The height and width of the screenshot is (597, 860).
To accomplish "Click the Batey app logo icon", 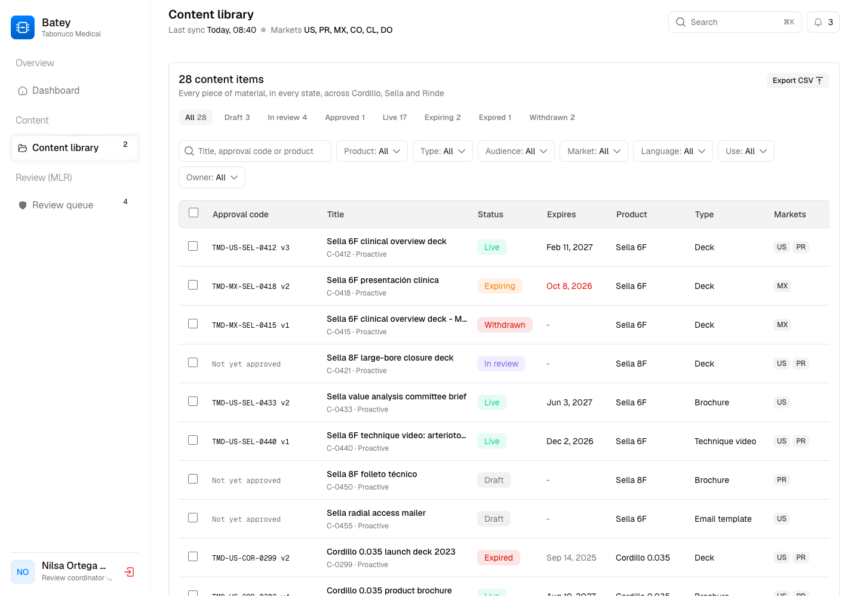I will 23,27.
